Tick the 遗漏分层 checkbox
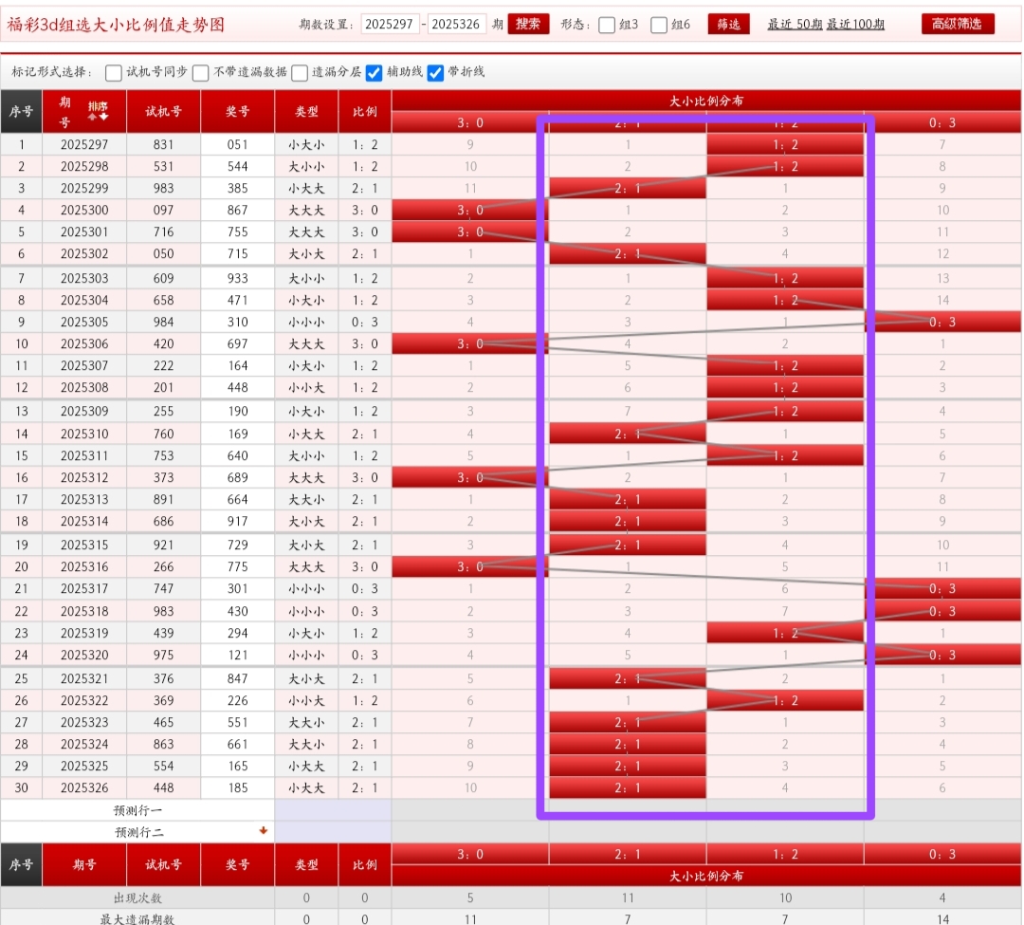 click(300, 72)
